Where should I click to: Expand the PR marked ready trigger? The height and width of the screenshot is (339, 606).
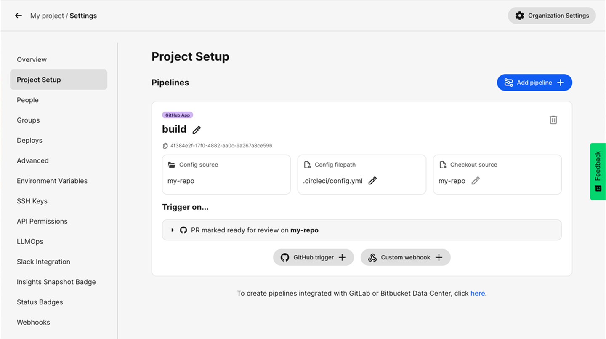pyautogui.click(x=173, y=230)
